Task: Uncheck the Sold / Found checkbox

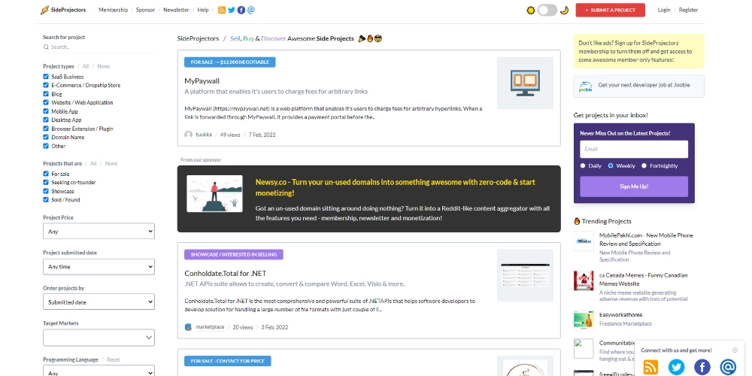Action: pyautogui.click(x=46, y=199)
